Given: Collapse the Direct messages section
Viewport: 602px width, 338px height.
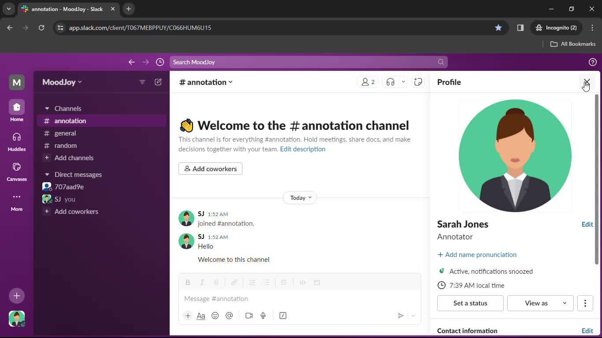Looking at the screenshot, I should click(47, 174).
